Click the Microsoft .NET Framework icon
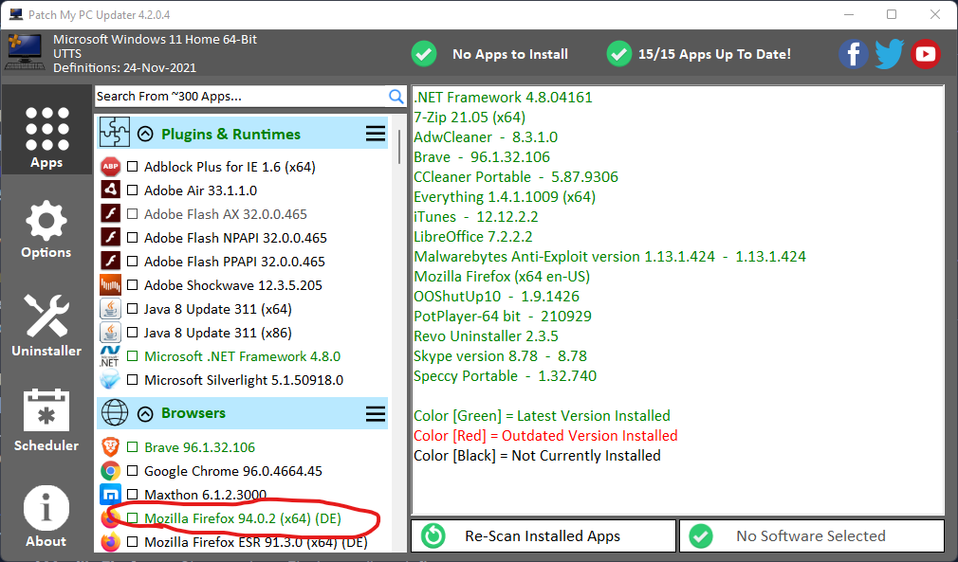The height and width of the screenshot is (562, 958). click(x=111, y=356)
